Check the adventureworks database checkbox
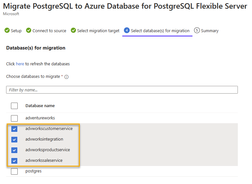252x184 pixels. pyautogui.click(x=14, y=118)
